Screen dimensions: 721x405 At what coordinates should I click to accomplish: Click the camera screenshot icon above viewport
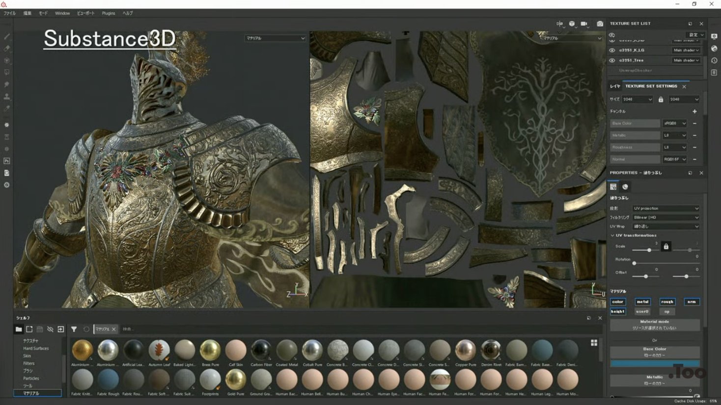(600, 24)
